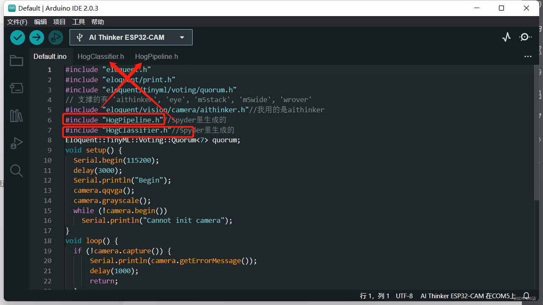The height and width of the screenshot is (305, 543).
Task: Switch to the Default.ino tab
Action: pyautogui.click(x=50, y=56)
